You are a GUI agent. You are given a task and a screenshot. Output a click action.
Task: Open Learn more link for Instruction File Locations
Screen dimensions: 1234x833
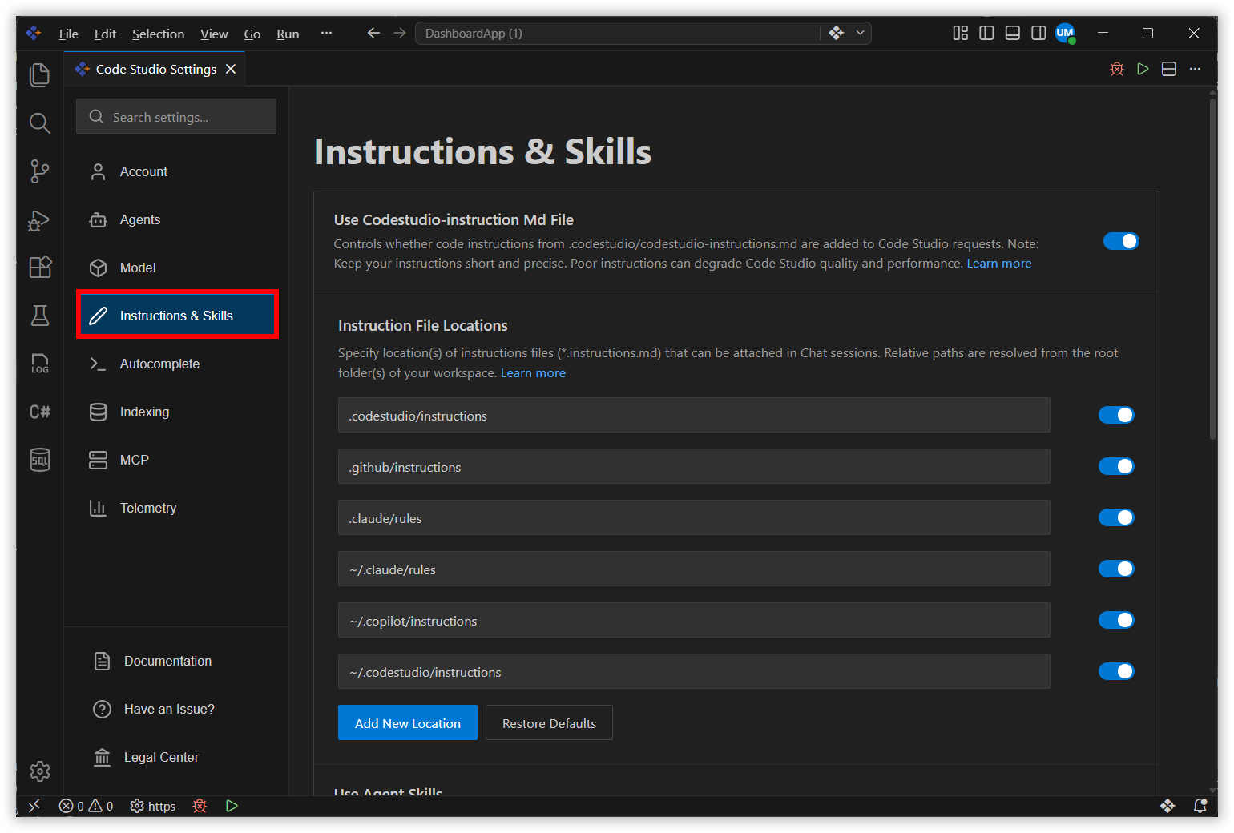[533, 373]
